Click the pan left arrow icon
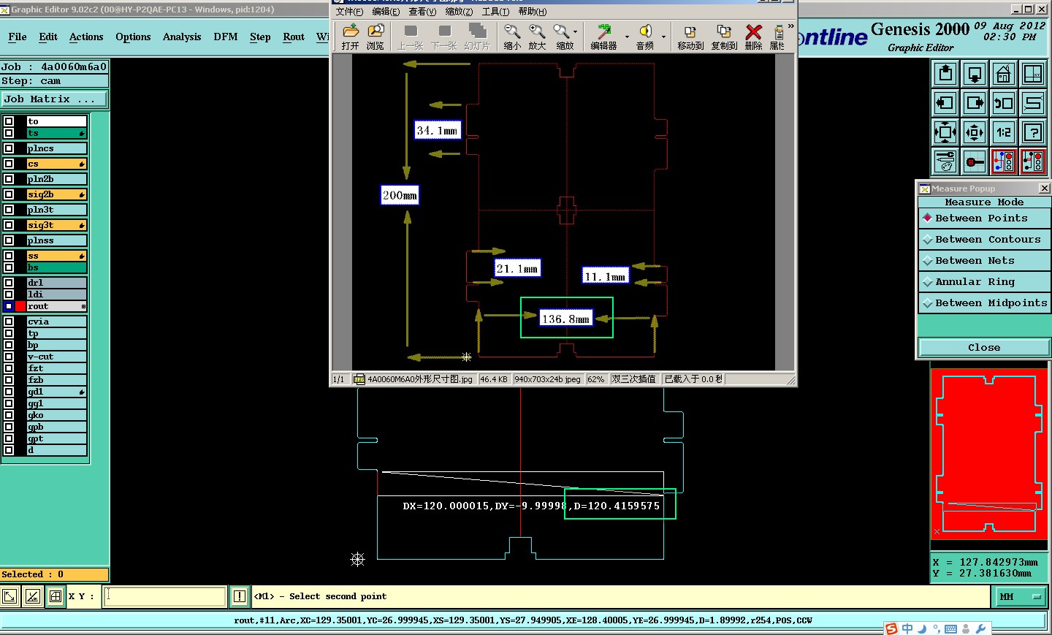The image size is (1052, 635). 945,103
